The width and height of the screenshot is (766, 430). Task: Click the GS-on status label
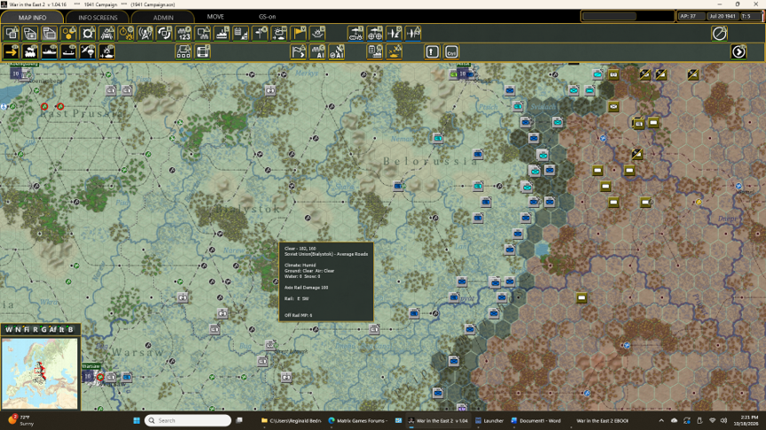267,17
